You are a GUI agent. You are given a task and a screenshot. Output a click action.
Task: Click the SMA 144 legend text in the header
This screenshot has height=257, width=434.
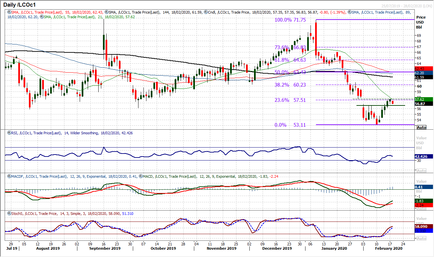coord(155,12)
